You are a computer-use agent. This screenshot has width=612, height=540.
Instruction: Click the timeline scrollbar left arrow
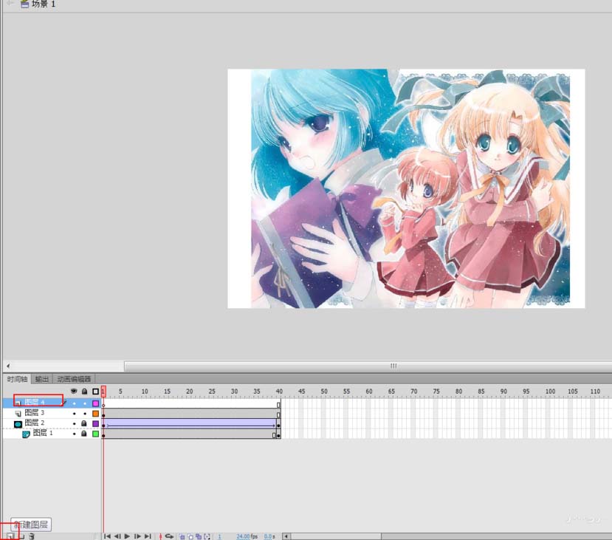click(286, 536)
